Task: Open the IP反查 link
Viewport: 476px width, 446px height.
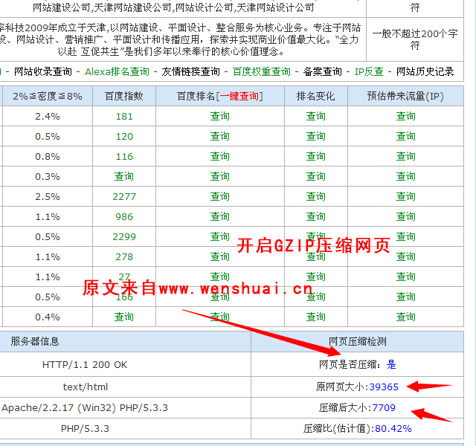Action: pos(369,72)
